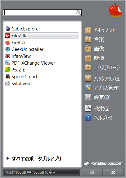126x178 pixels.
Task: Open the IrfanView image viewer
Action: pyautogui.click(x=42, y=56)
